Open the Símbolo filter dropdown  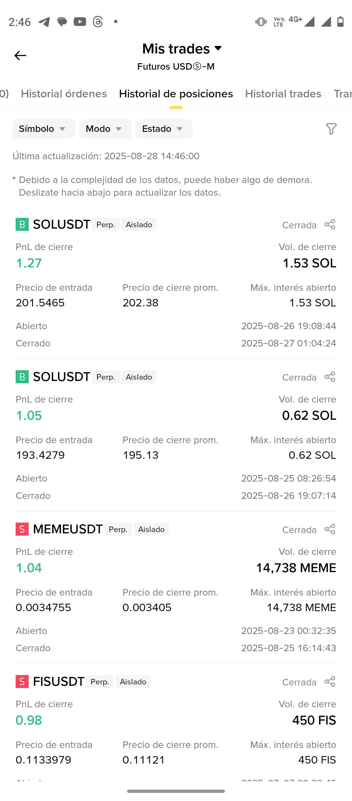coord(44,129)
